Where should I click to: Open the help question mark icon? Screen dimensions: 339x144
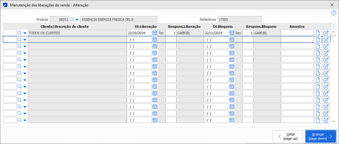click(333, 13)
